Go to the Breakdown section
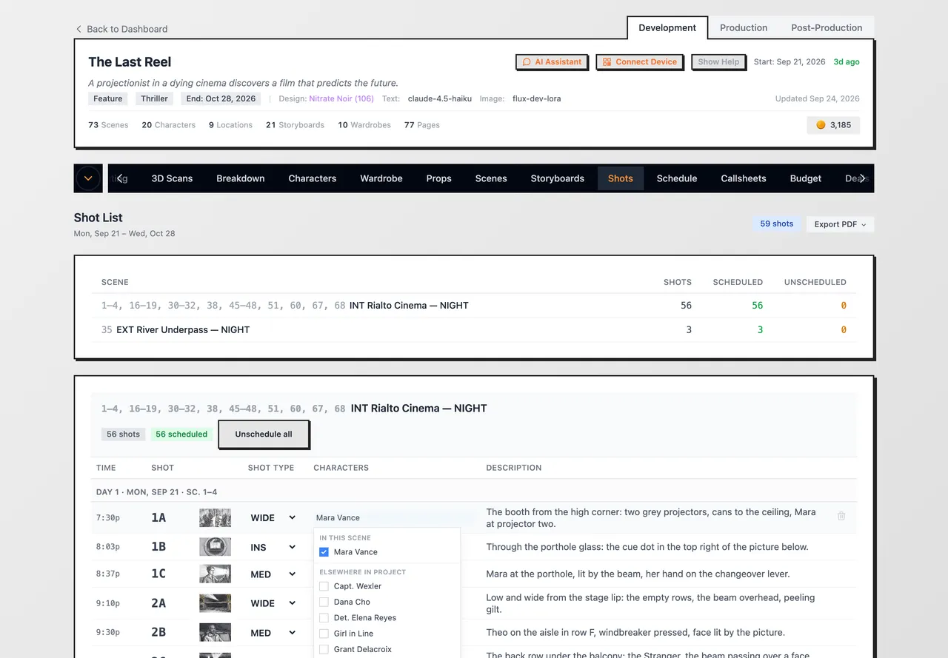Image resolution: width=948 pixels, height=658 pixels. click(x=241, y=178)
